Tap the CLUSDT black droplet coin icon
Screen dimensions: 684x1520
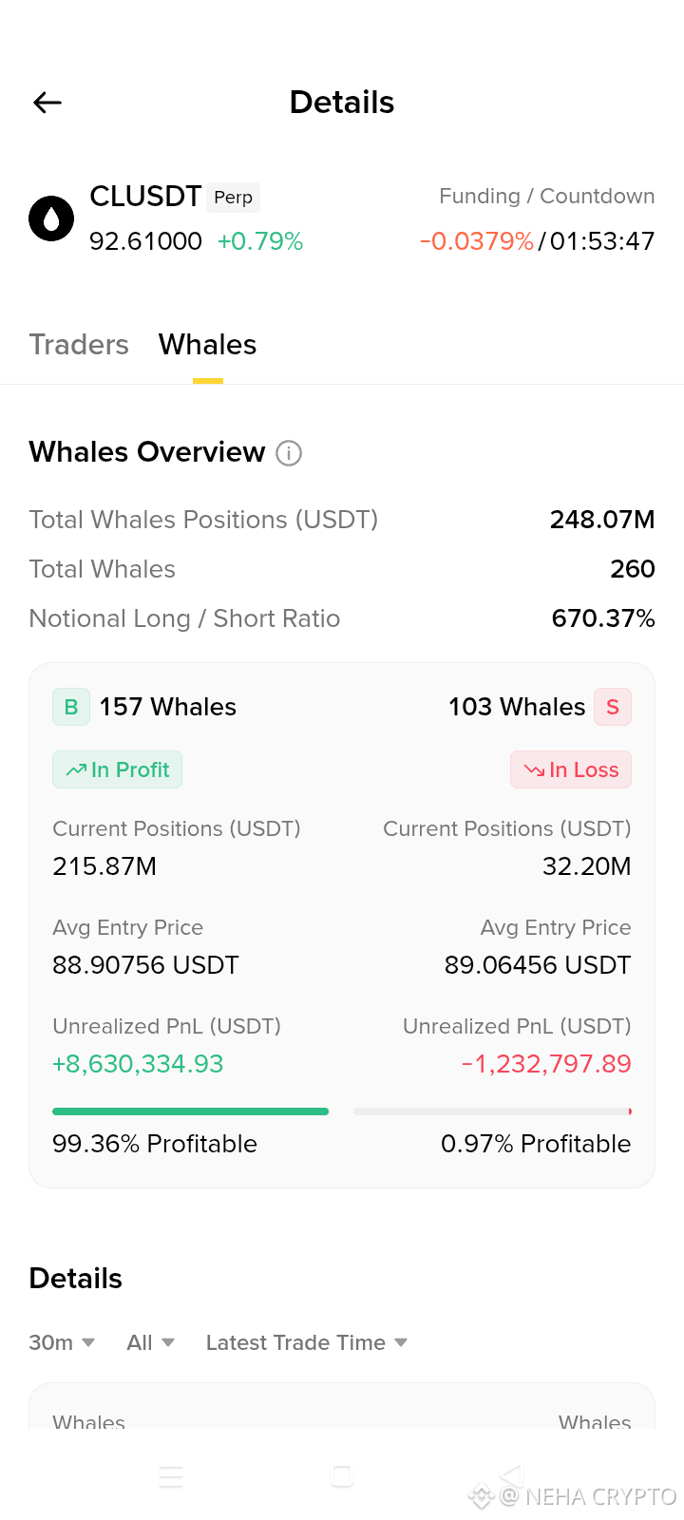tap(51, 218)
